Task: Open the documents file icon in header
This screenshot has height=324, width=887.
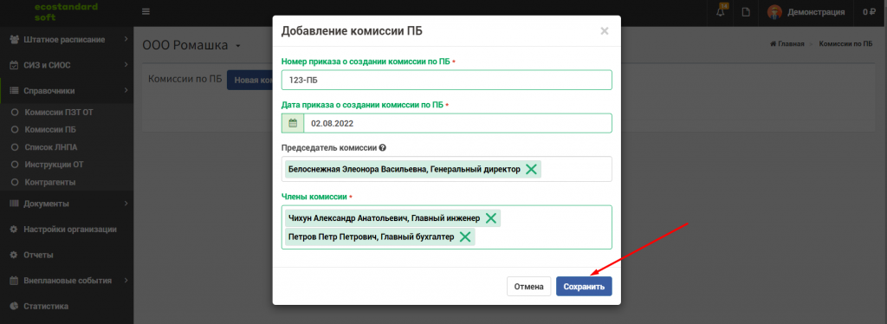Action: [x=746, y=12]
